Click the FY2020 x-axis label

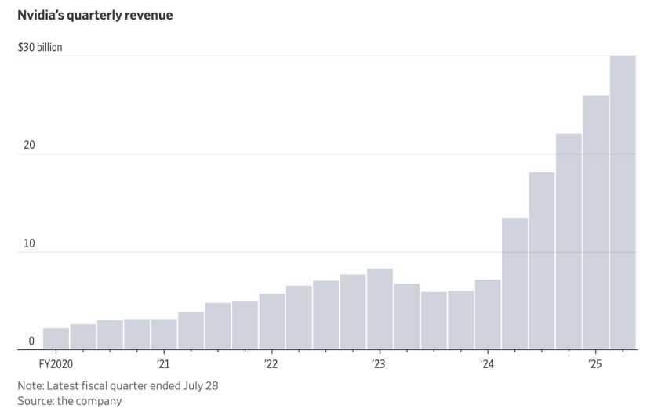[54, 364]
